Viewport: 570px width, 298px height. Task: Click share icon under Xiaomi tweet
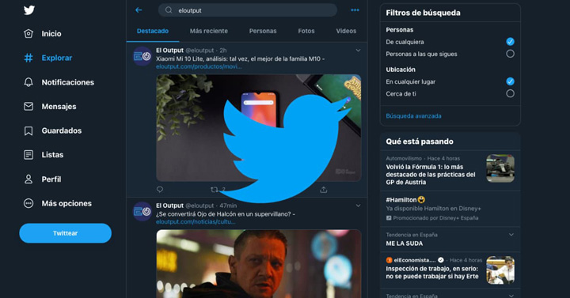coord(324,190)
